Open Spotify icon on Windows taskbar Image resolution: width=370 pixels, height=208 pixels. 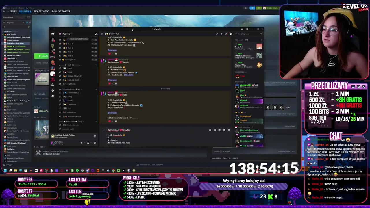tap(77, 170)
